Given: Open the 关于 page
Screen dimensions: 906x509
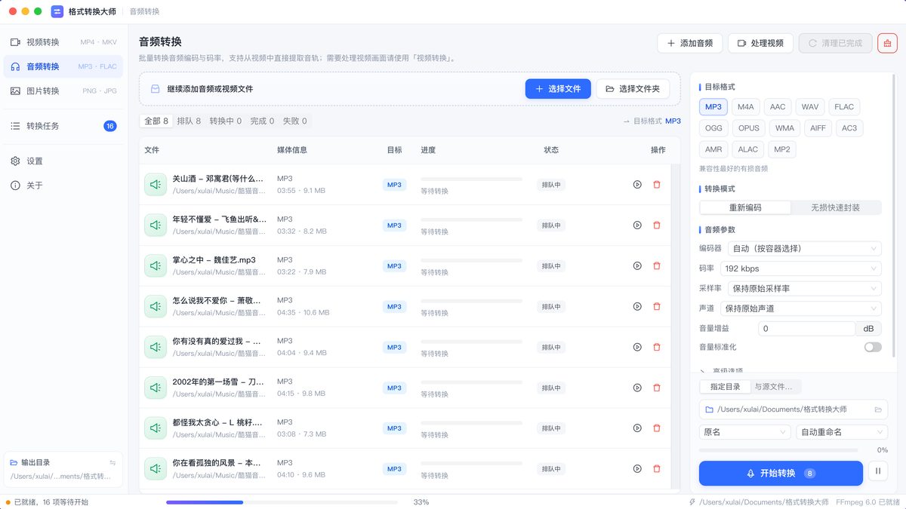Looking at the screenshot, I should tap(63, 186).
